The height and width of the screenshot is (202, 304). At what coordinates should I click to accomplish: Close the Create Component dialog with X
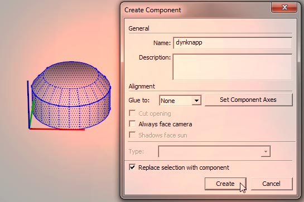coord(284,8)
